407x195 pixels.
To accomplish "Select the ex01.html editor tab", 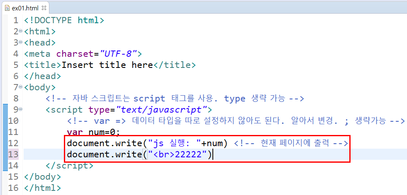I will click(x=25, y=8).
